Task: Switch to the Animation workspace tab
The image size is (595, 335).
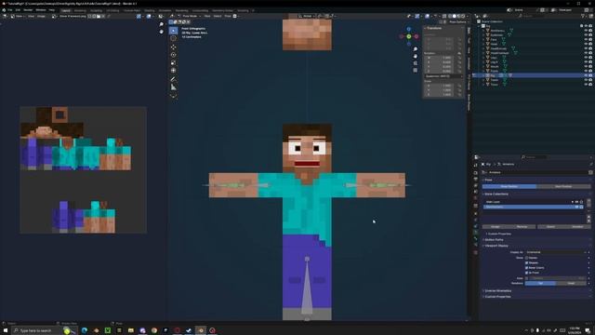Action: point(165,10)
